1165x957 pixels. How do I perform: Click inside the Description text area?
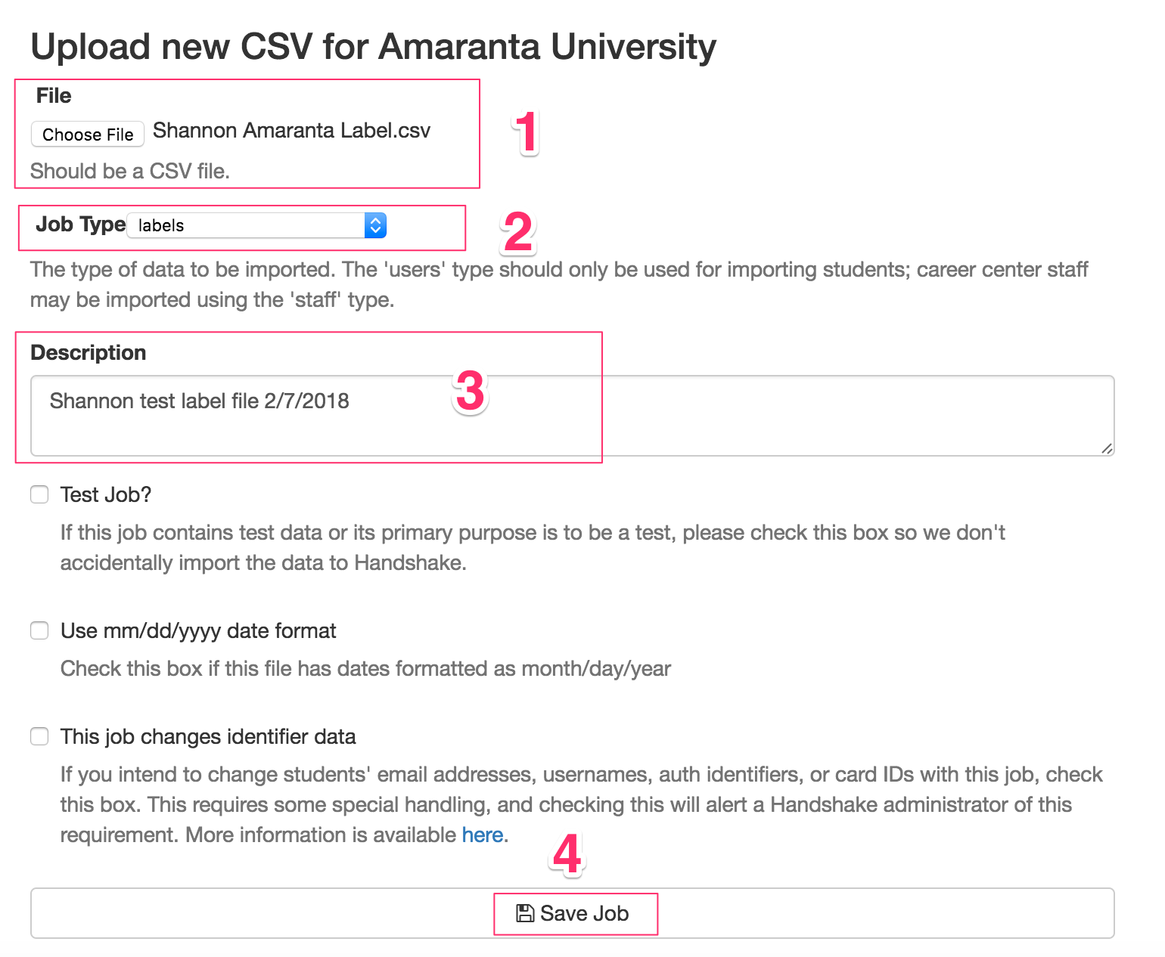click(x=573, y=416)
